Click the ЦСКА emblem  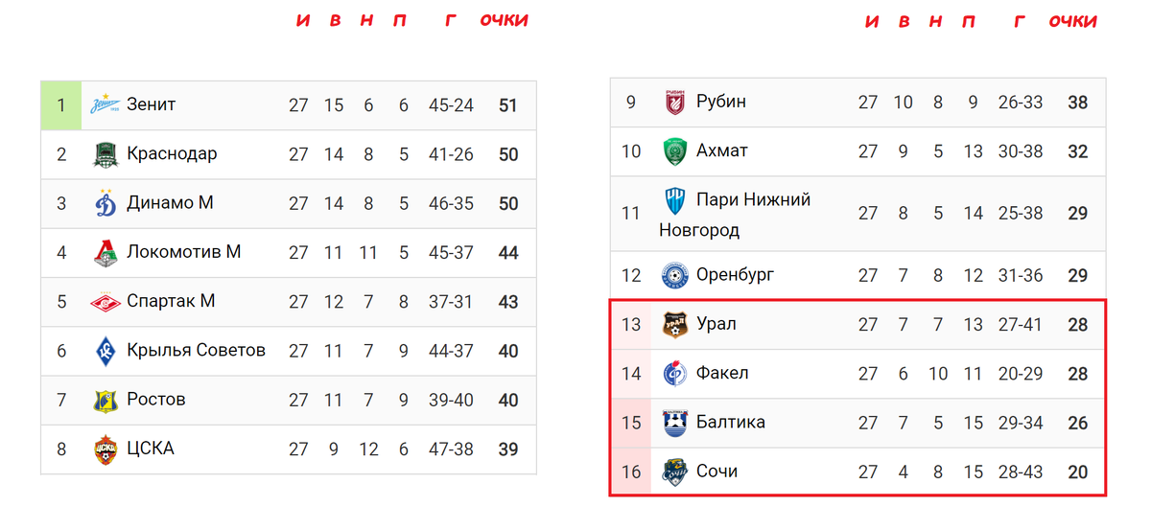pos(105,449)
